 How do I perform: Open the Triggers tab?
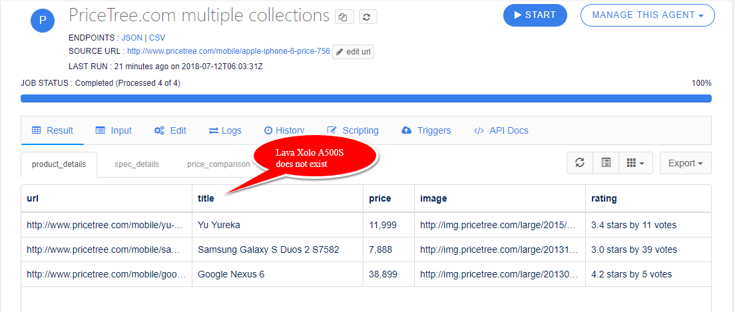click(x=427, y=130)
